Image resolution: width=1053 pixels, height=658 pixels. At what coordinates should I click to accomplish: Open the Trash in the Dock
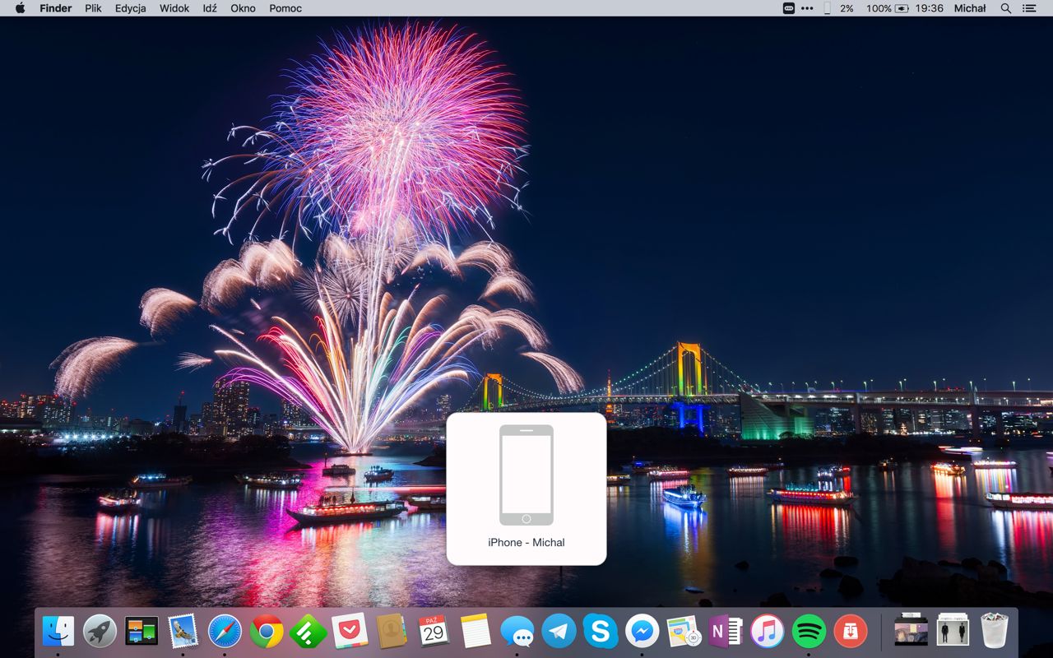tap(995, 630)
